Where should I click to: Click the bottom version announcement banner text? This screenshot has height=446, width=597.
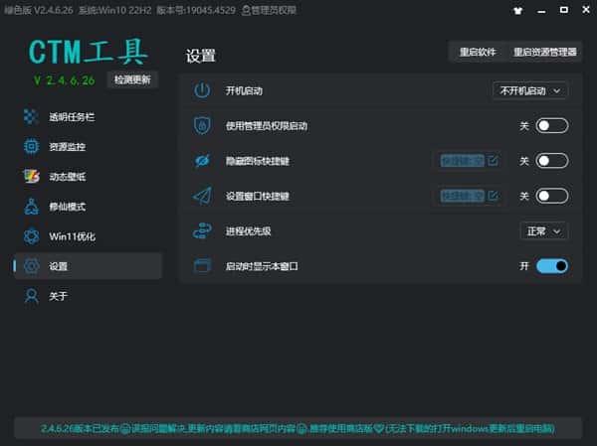click(298, 428)
